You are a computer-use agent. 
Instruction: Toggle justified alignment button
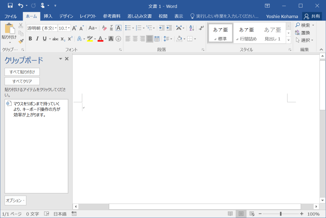coord(150,39)
